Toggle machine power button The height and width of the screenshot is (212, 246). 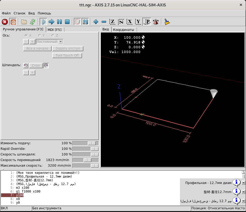tap(13, 22)
